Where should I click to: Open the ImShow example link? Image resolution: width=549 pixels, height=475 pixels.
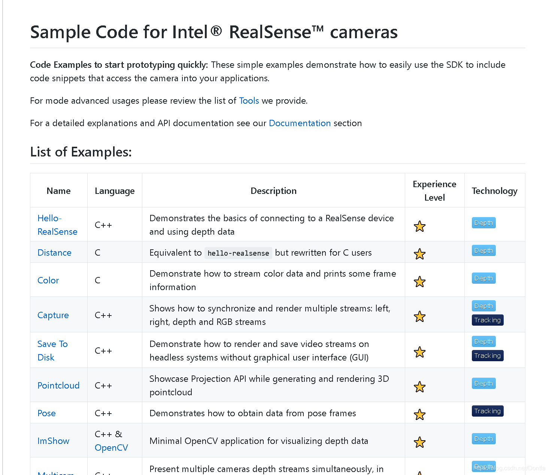coord(53,441)
